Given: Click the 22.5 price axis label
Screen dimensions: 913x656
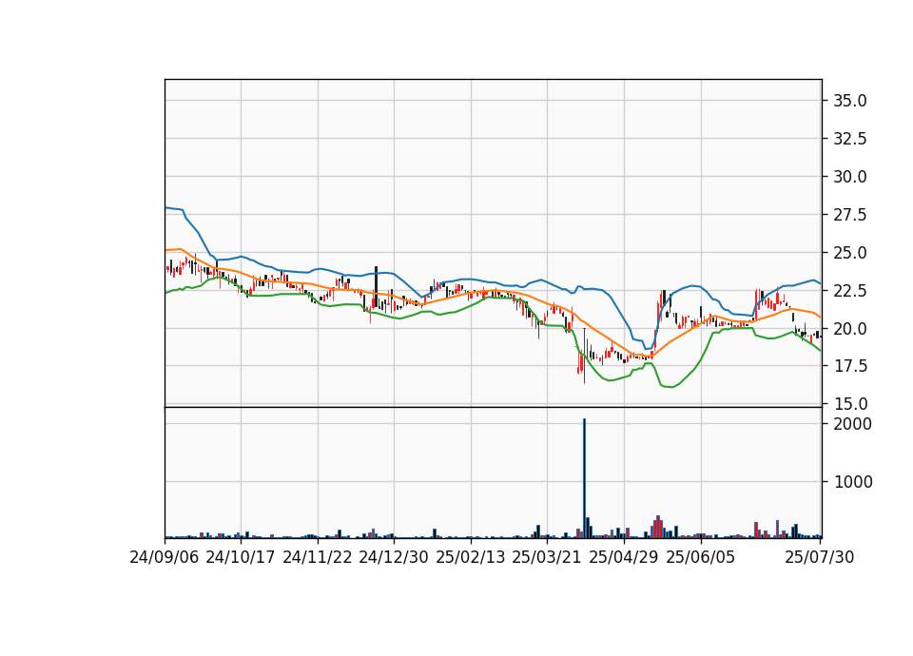Looking at the screenshot, I should 850,291.
